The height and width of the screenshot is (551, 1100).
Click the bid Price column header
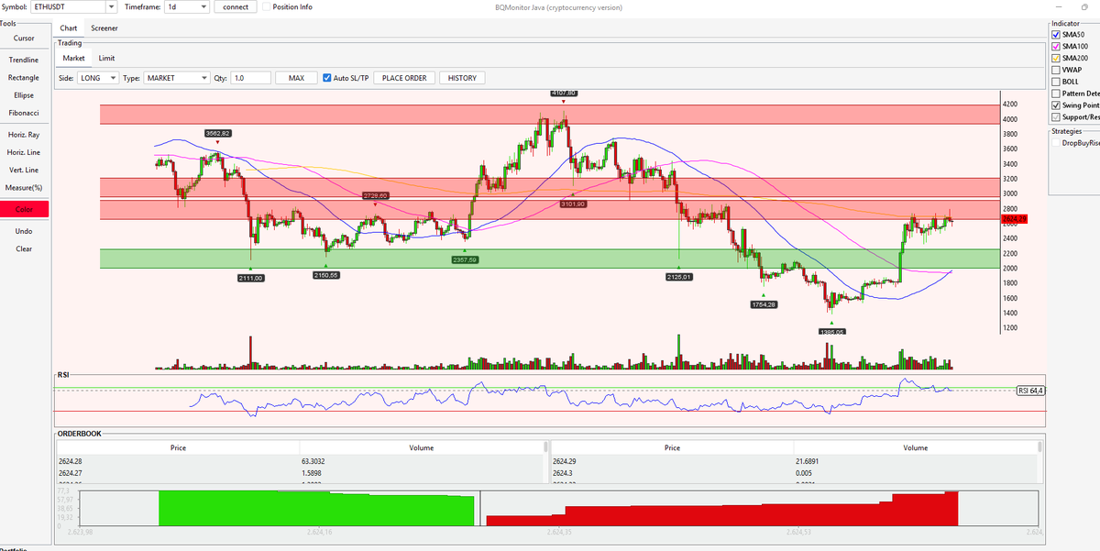pyautogui.click(x=178, y=447)
